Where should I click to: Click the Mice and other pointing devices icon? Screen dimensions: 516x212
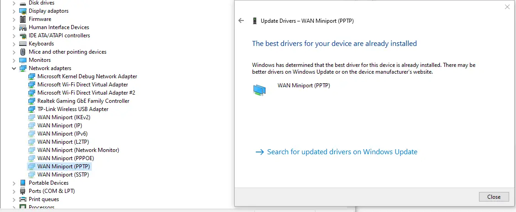[23, 52]
